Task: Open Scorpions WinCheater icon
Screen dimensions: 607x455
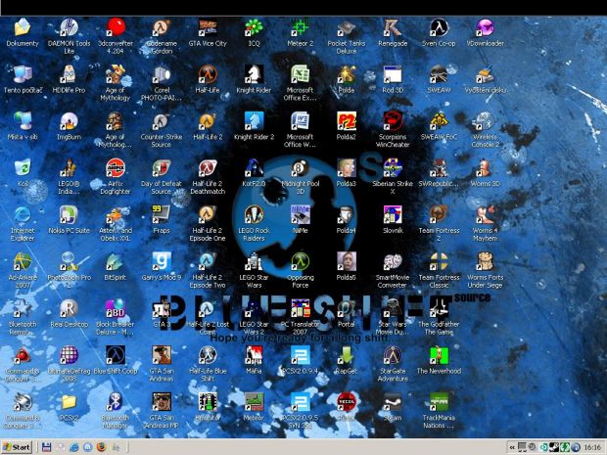Action: click(x=393, y=121)
